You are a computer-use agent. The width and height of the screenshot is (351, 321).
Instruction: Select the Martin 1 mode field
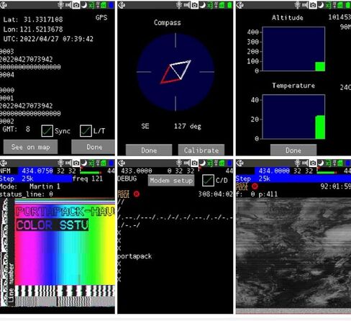click(45, 186)
